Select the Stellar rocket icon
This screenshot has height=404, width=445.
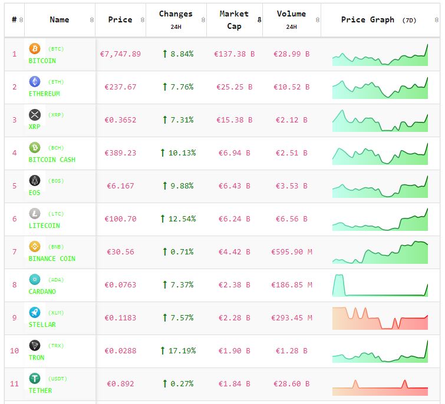click(x=34, y=313)
